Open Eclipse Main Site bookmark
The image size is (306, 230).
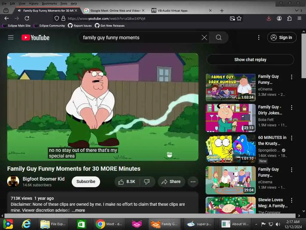coord(17,26)
